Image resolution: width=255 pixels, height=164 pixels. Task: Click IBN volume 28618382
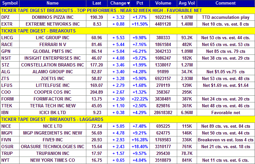[163, 112]
